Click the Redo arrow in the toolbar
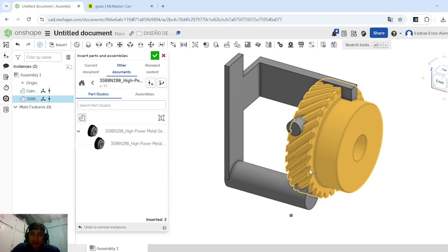The width and height of the screenshot is (448, 252). coord(28,44)
